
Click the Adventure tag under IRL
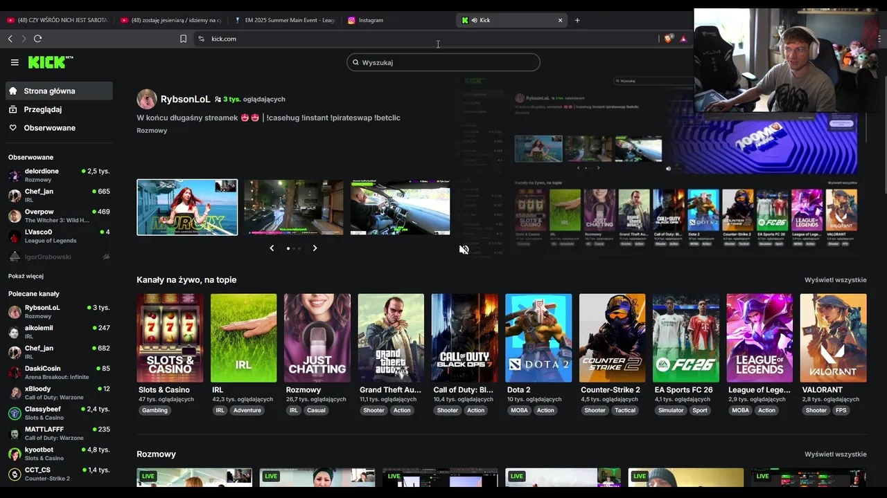coord(247,410)
